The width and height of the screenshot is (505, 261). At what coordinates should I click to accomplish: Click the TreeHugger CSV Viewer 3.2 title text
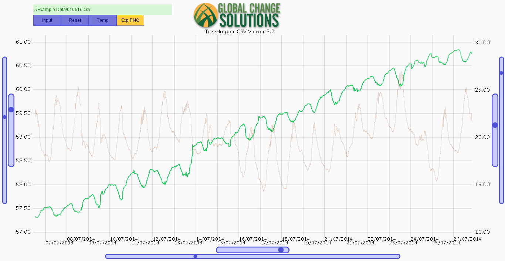pos(240,32)
